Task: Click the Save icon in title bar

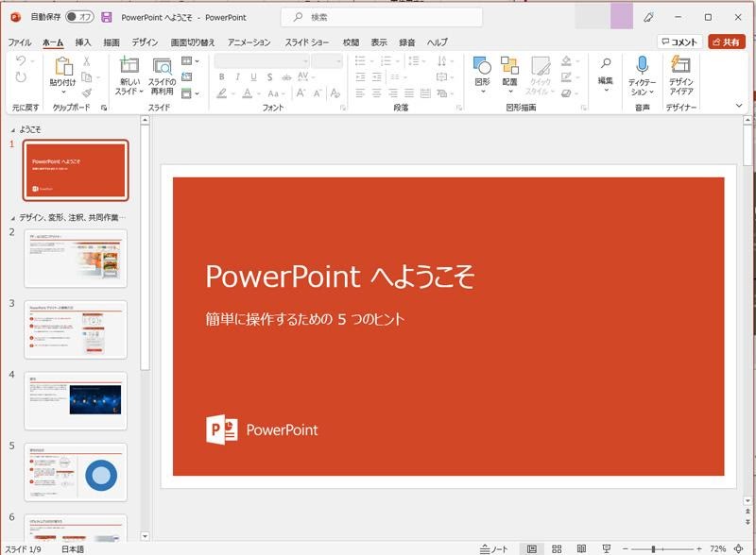Action: click(x=106, y=17)
